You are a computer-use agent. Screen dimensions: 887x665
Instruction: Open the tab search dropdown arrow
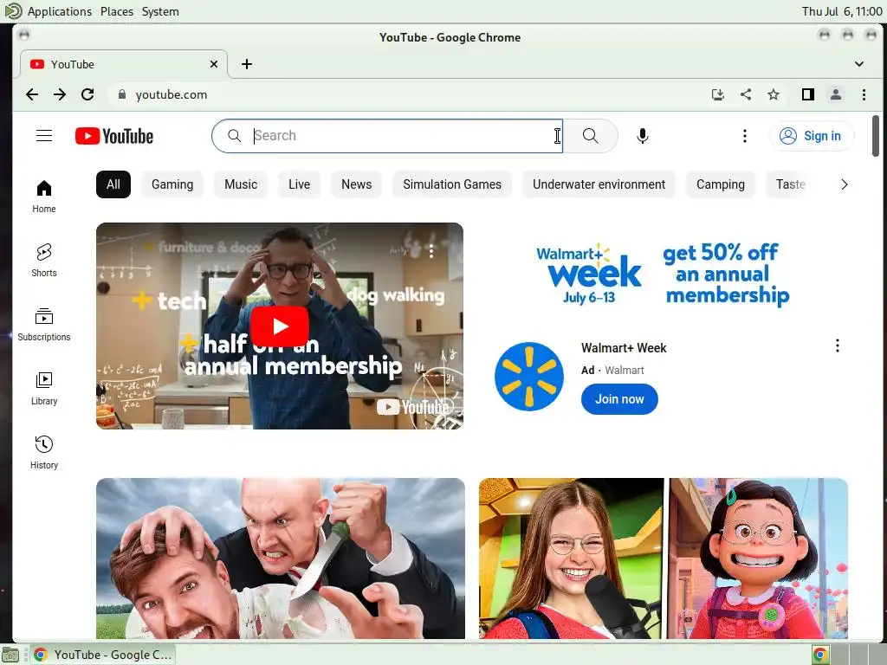[859, 64]
